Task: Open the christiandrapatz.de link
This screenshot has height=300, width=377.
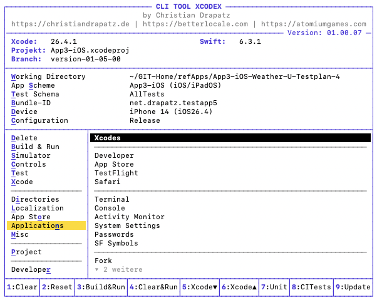Action: (70, 24)
